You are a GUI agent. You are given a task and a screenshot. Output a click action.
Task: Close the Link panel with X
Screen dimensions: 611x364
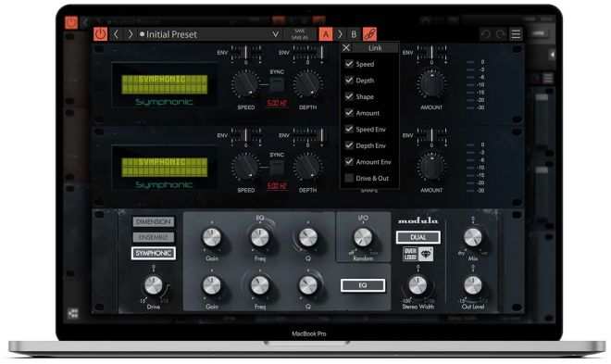[x=346, y=47]
